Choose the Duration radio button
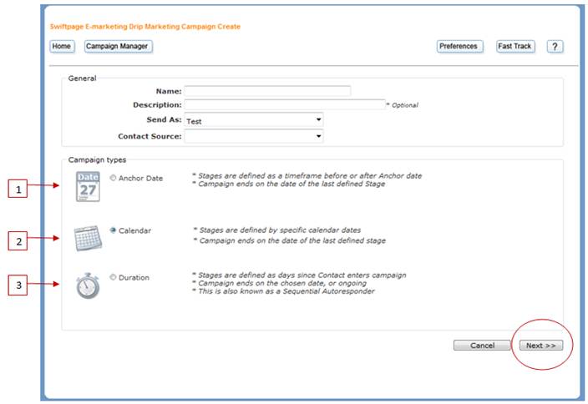 pyautogui.click(x=113, y=277)
